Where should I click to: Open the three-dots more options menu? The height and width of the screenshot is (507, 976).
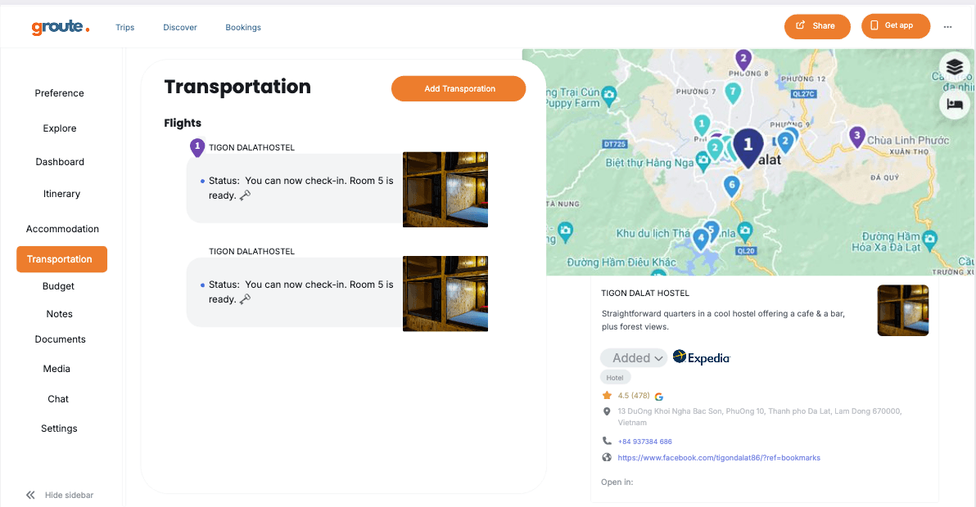pos(947,26)
